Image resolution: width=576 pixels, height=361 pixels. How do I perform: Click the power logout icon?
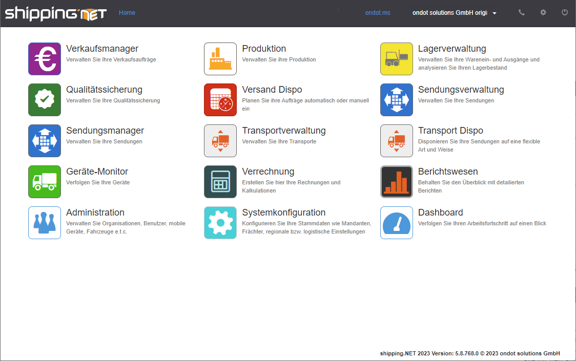[565, 13]
